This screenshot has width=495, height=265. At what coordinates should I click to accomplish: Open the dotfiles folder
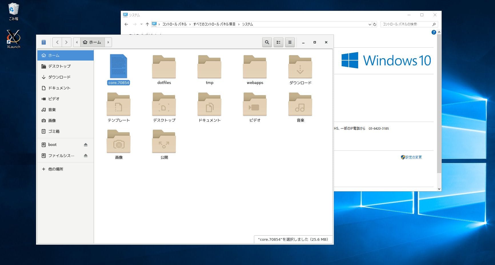click(164, 67)
